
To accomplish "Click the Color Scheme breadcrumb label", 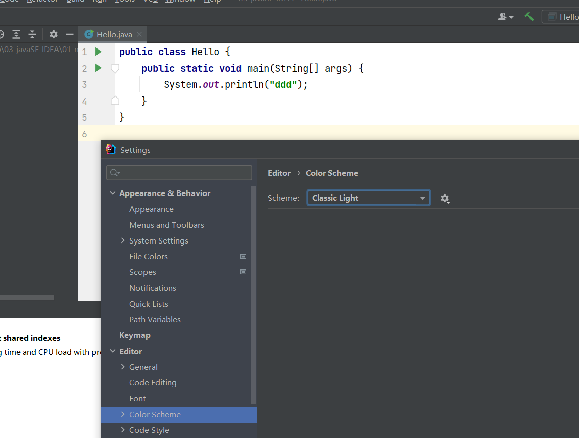I will pyautogui.click(x=332, y=173).
